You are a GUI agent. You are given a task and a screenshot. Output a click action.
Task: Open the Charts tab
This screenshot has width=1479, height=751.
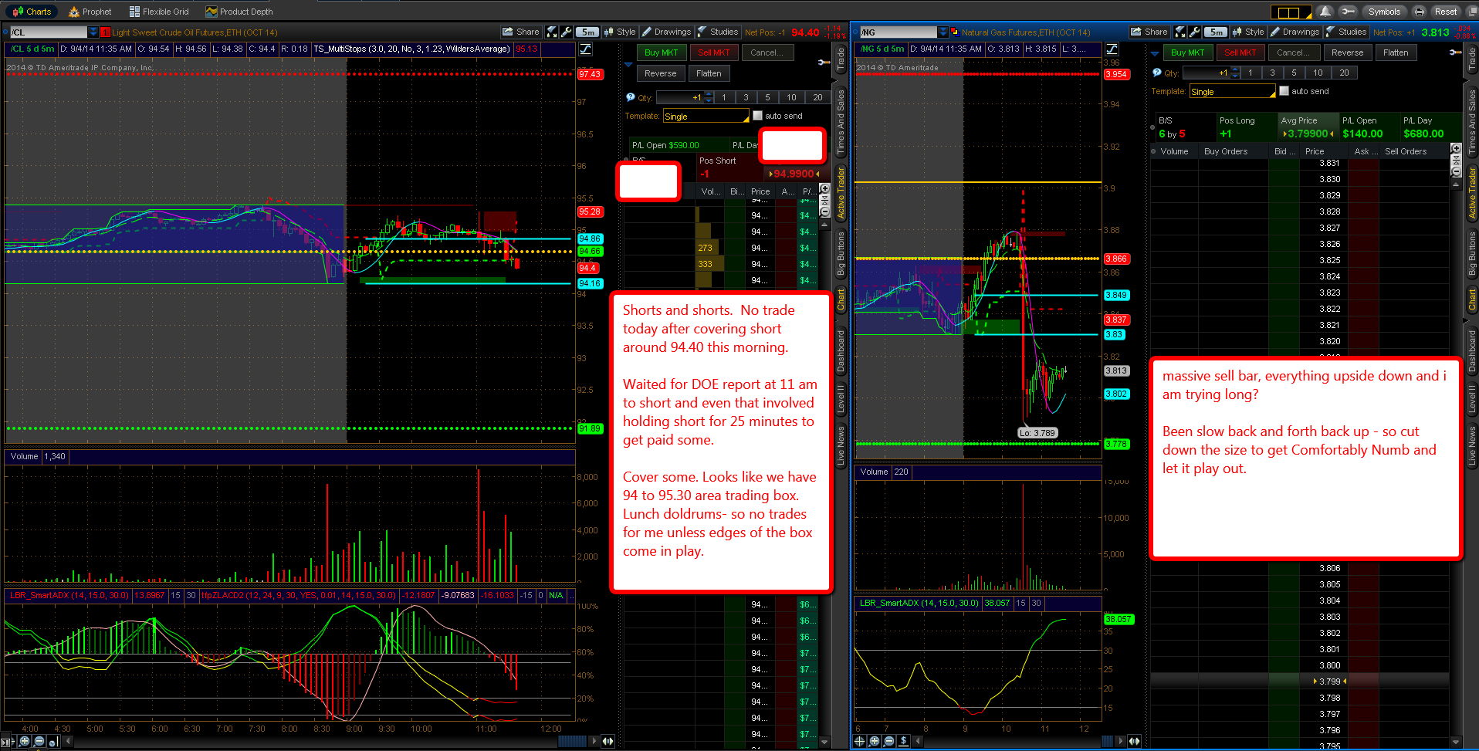pos(32,12)
